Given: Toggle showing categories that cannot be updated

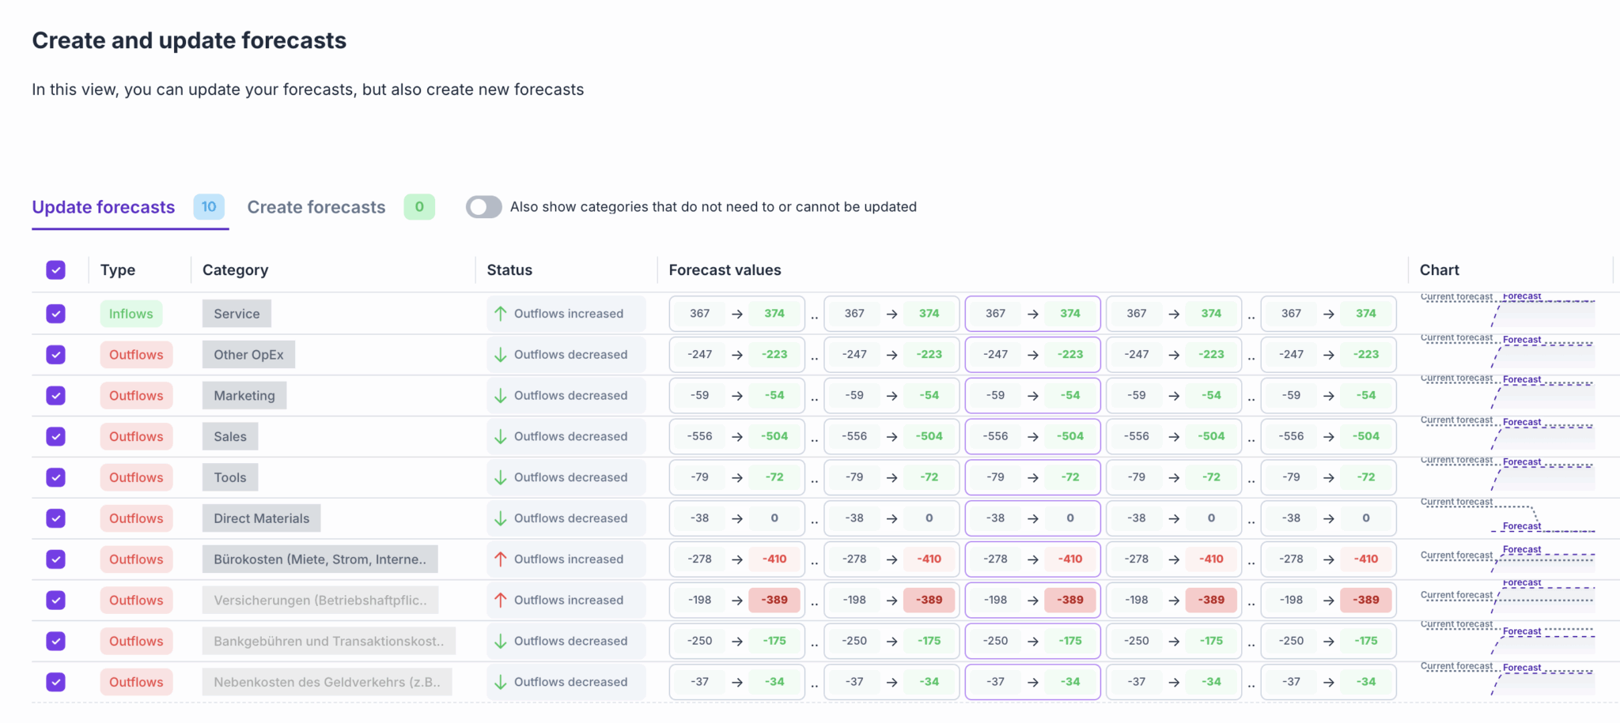Looking at the screenshot, I should (483, 207).
